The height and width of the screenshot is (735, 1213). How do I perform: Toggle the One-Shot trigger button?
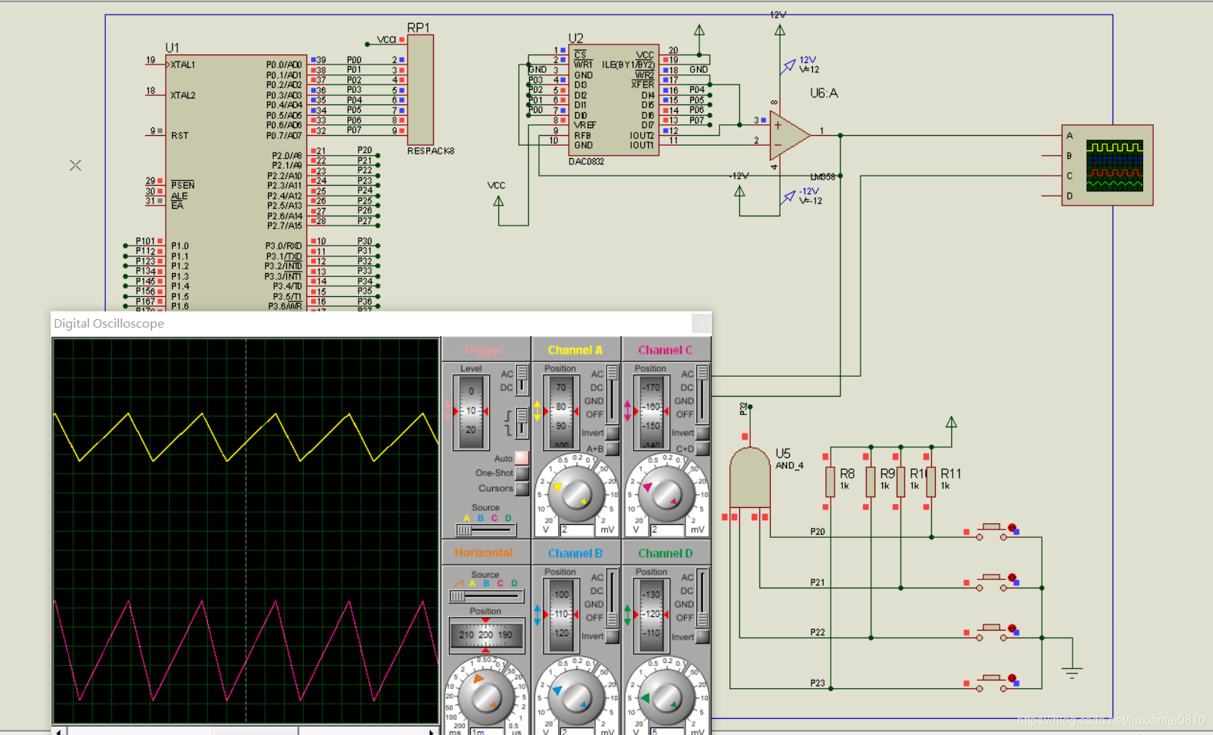coord(522,473)
